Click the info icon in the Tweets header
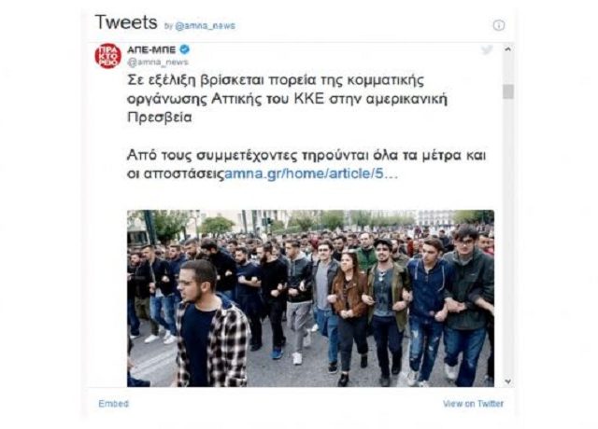The width and height of the screenshot is (598, 429). click(498, 25)
